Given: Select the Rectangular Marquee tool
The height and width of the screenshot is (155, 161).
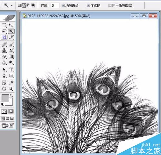Looking at the screenshot, I should [x=4, y=25].
